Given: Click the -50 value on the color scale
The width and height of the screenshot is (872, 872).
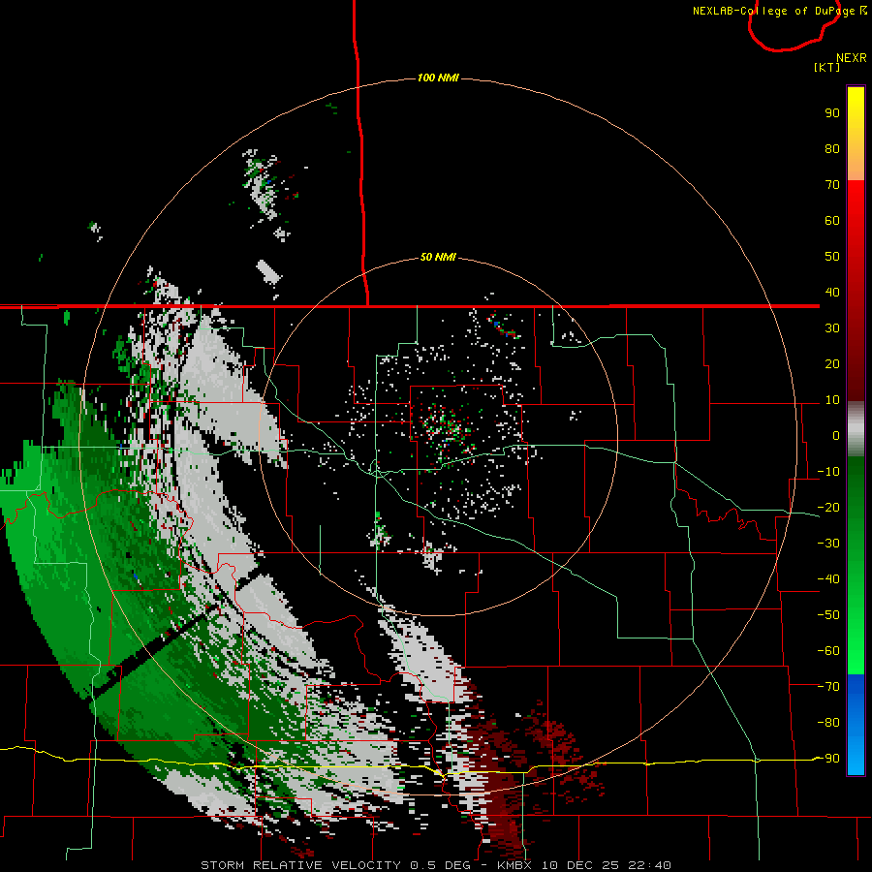Looking at the screenshot, I should (x=828, y=615).
